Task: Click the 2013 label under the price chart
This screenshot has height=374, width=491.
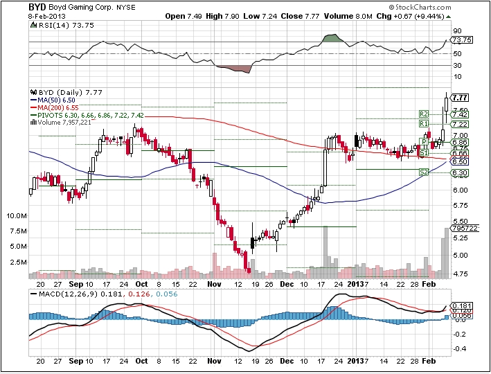Action: pos(355,284)
